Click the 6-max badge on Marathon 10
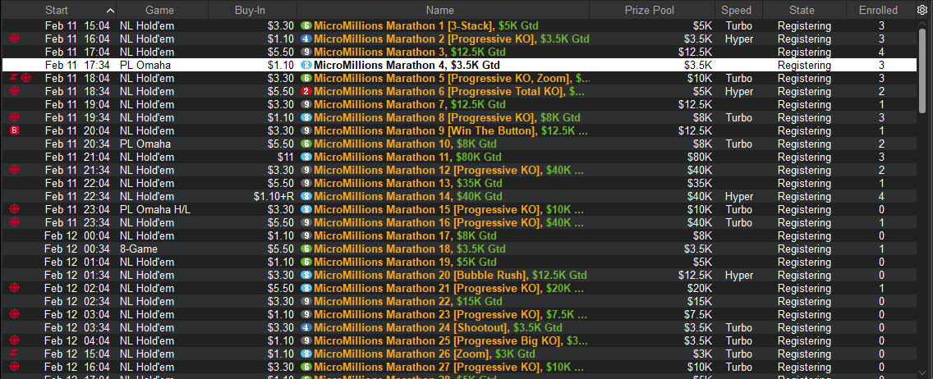Viewport: 933px width, 379px height. (x=306, y=144)
